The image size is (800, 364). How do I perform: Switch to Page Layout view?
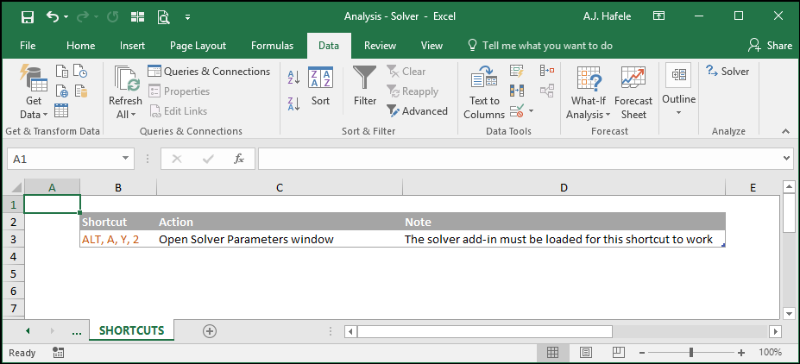[x=586, y=352]
